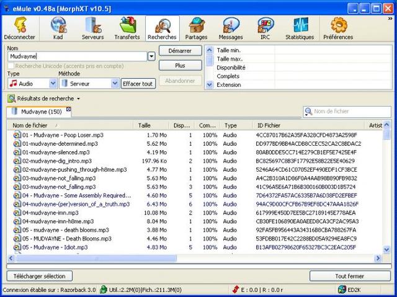Click the Plus button

tap(180, 66)
